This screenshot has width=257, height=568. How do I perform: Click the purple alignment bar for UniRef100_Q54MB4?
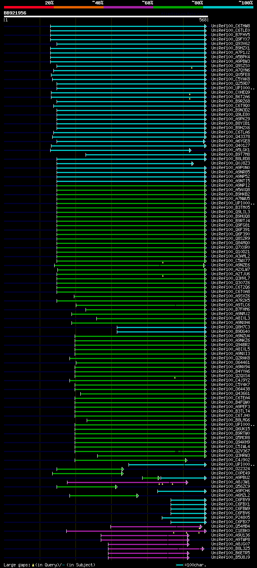click(156, 527)
